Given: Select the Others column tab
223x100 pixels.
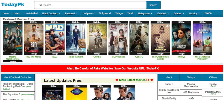Looking at the screenshot, I should 213,78.
